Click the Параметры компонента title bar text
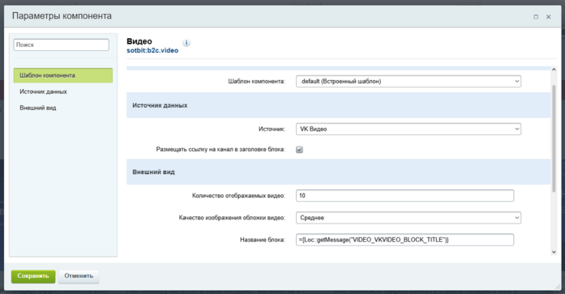This screenshot has width=565, height=294. (x=62, y=16)
